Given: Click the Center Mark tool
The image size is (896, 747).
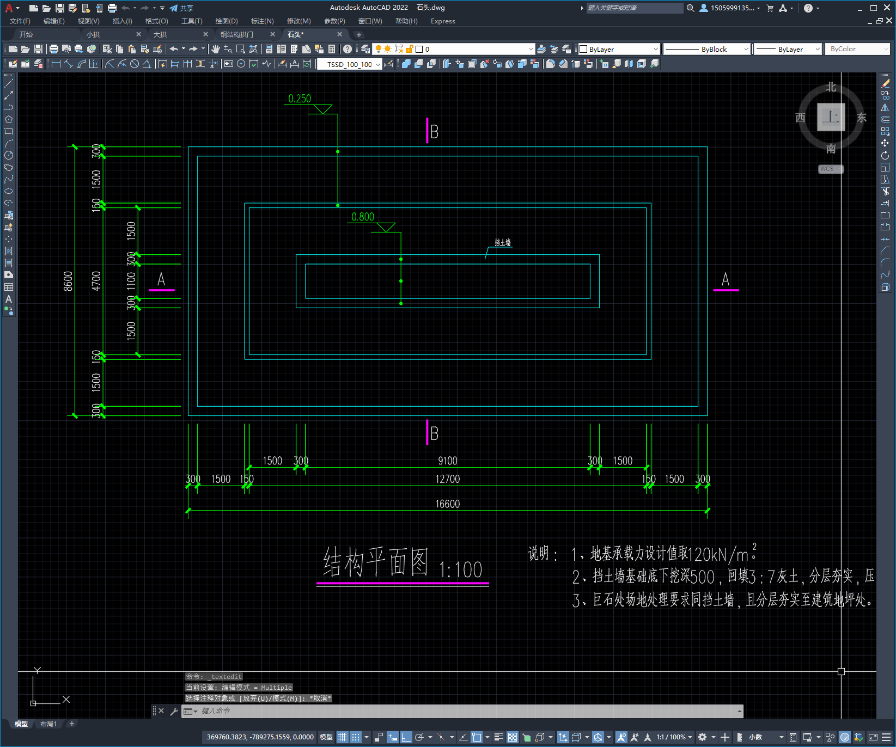Looking at the screenshot, I should click(x=241, y=64).
